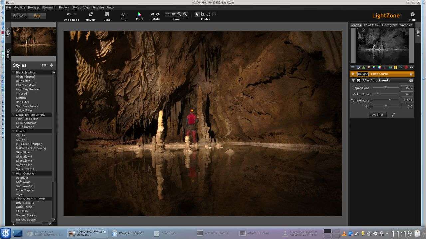The image size is (426, 239).
Task: Click the zoom in magnifier
Action: pyautogui.click(x=179, y=14)
